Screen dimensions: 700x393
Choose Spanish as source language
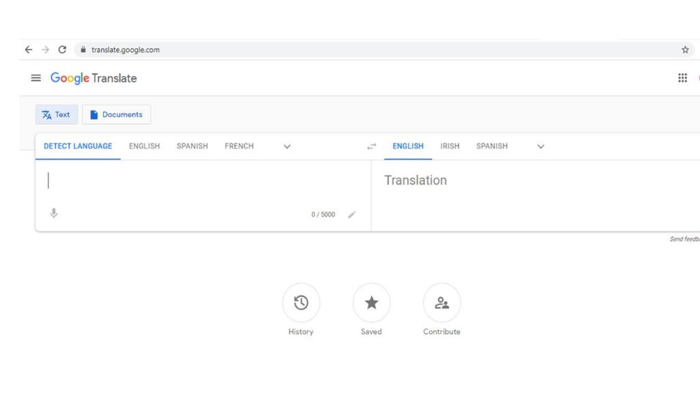click(x=192, y=146)
